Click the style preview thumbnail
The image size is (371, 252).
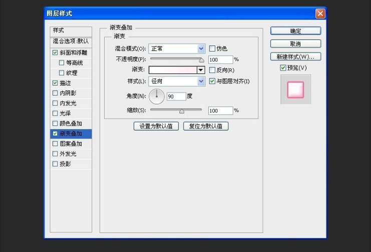click(x=295, y=89)
